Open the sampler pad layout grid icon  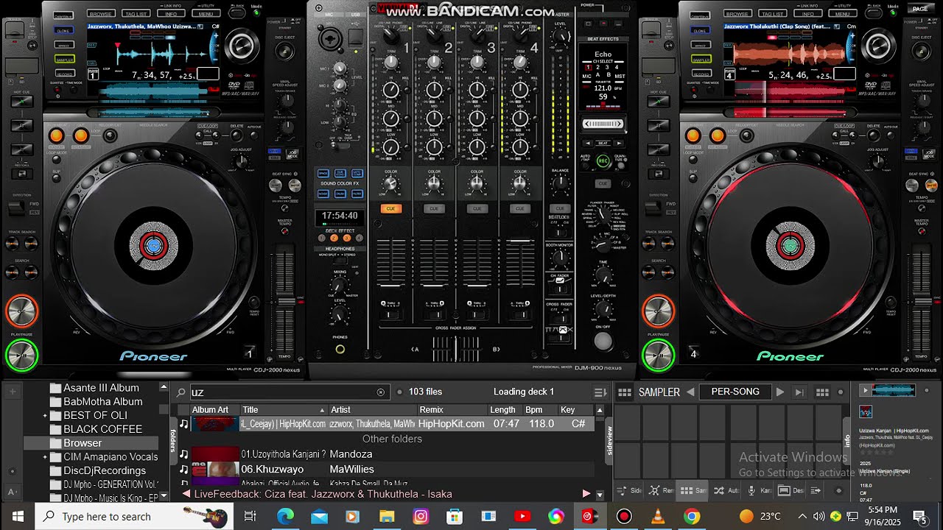(x=822, y=392)
